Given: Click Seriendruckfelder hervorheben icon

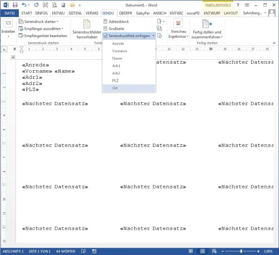Looking at the screenshot, I should pos(87,25).
